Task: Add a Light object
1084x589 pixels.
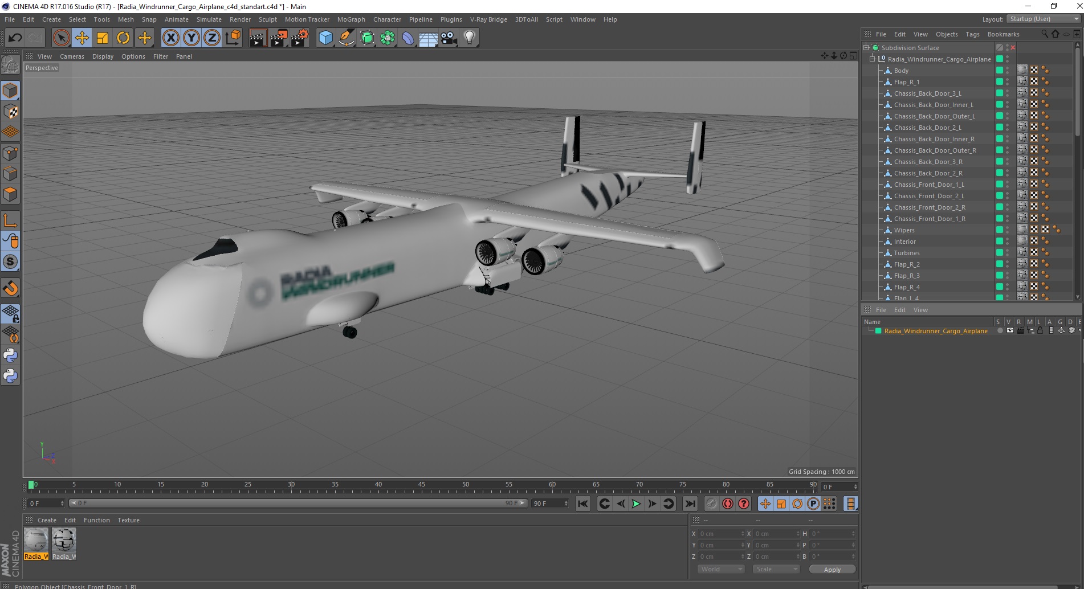Action: [470, 38]
